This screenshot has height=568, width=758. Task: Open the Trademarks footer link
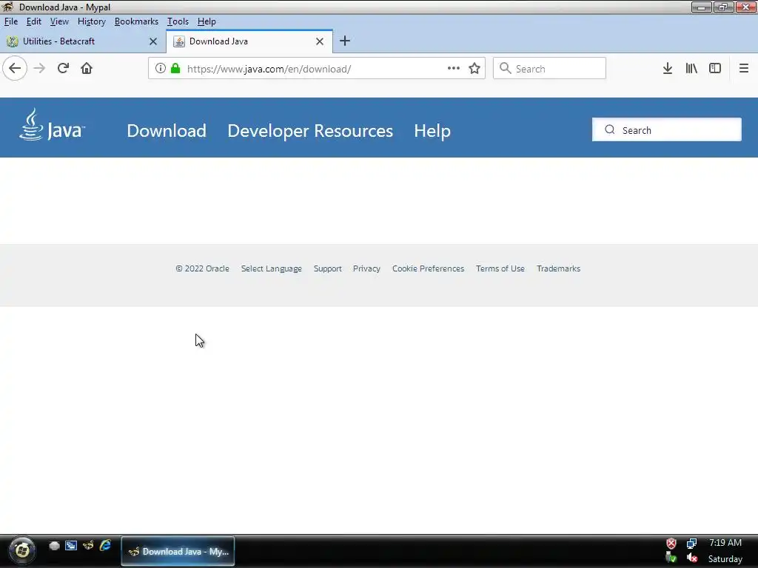click(x=558, y=268)
